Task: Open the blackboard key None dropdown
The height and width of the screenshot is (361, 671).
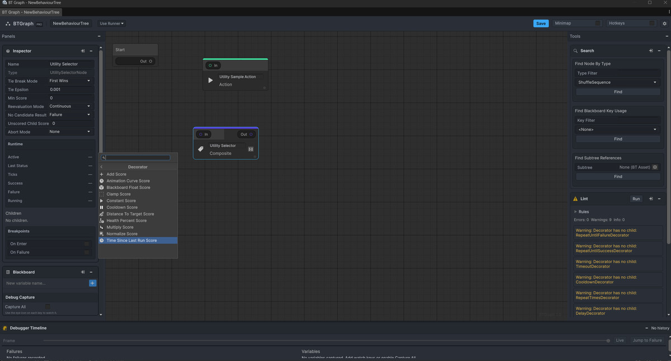Action: [x=618, y=130]
